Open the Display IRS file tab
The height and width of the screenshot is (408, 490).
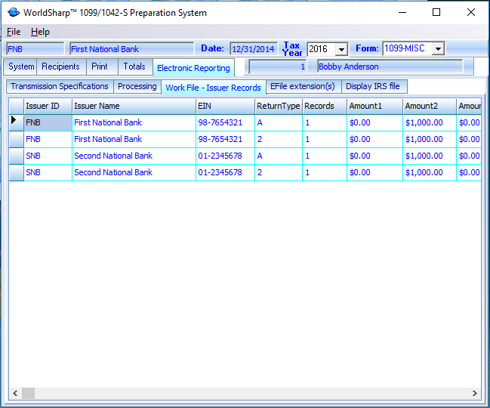(x=373, y=87)
